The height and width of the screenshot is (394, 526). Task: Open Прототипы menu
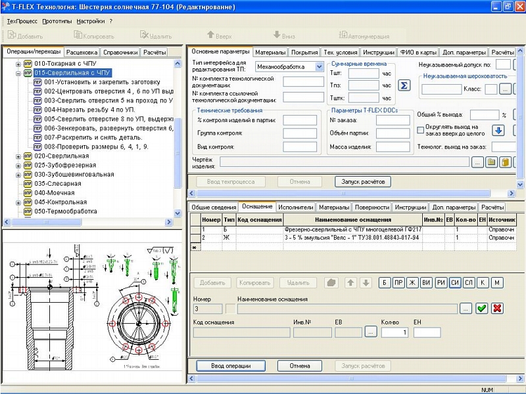pyautogui.click(x=57, y=21)
